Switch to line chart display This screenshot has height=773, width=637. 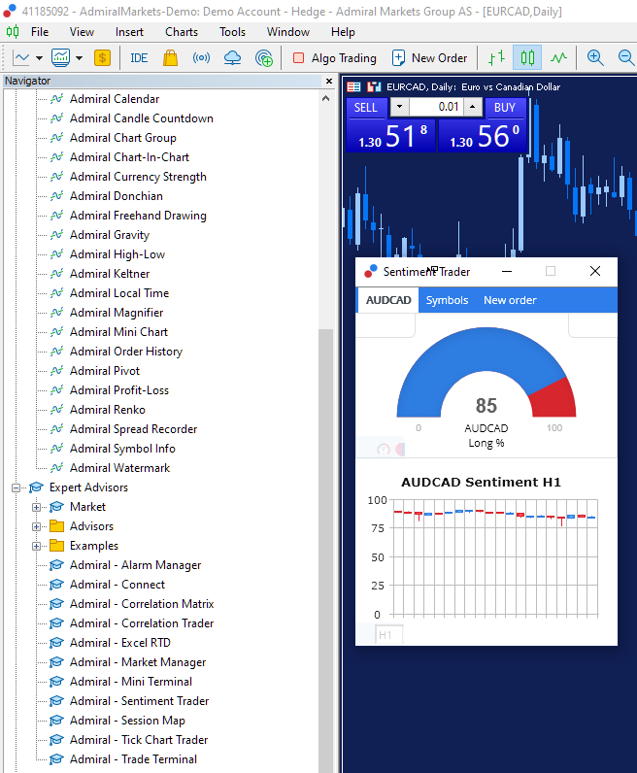(x=558, y=57)
